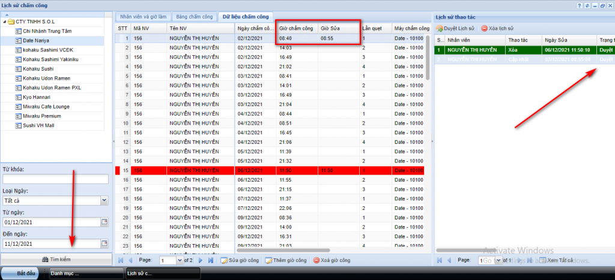Viewport: 615px width, 280px height.
Task: Click Tìm kiếm search button
Action: (56, 259)
